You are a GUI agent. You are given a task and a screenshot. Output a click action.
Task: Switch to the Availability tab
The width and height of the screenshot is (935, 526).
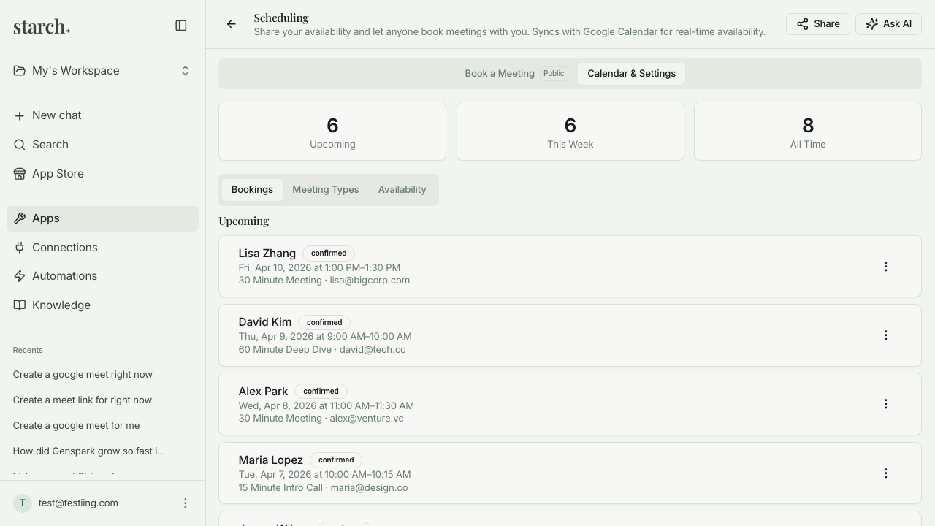(402, 189)
